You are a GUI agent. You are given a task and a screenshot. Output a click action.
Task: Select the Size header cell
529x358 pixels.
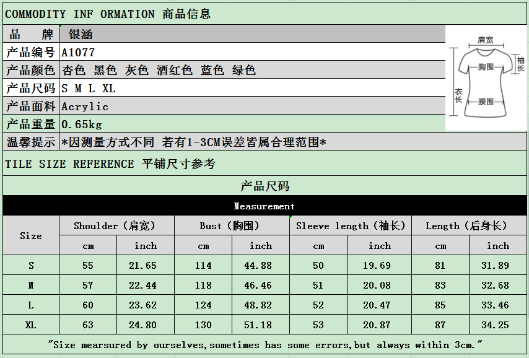(31, 236)
